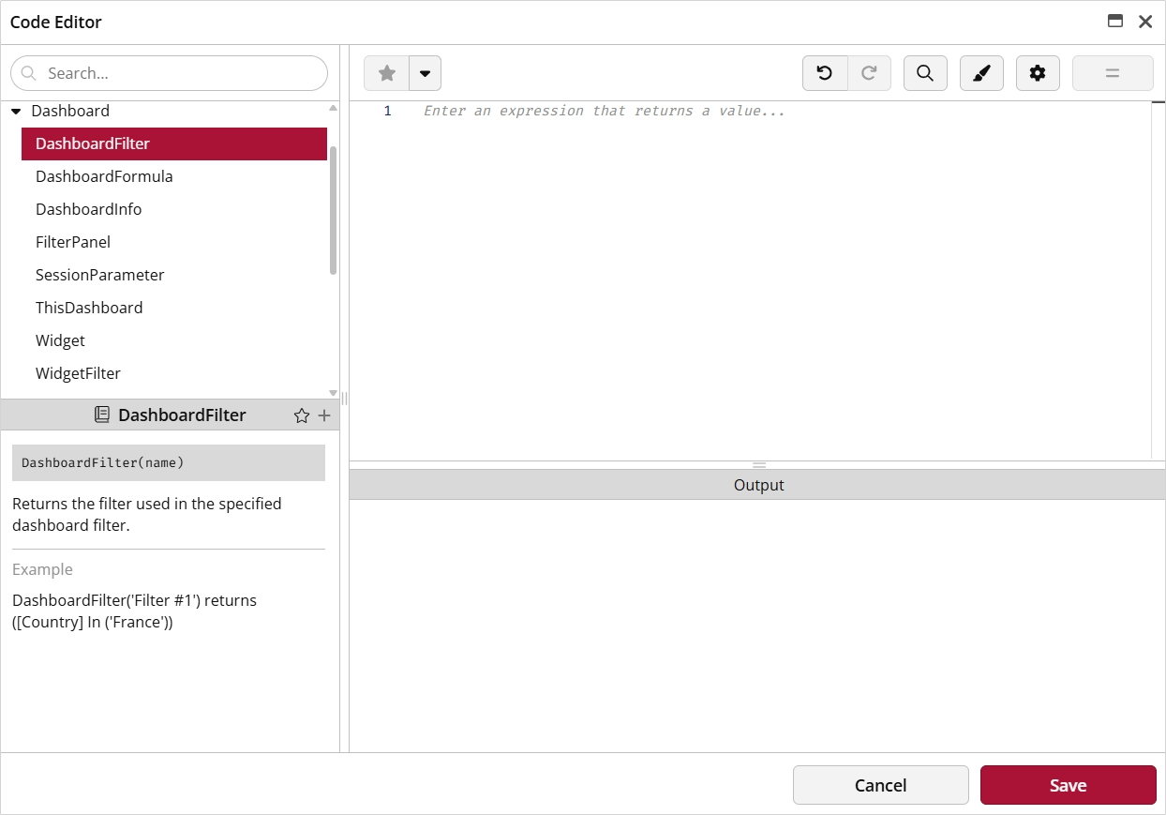Screen dimensions: 1166x815
Task: Click the Code Editor title text
Action: tap(56, 22)
